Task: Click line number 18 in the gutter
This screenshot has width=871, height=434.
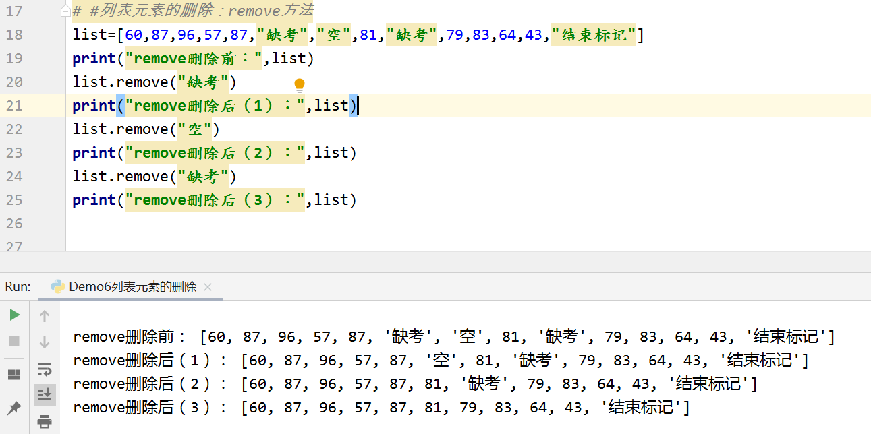Action: coord(13,34)
